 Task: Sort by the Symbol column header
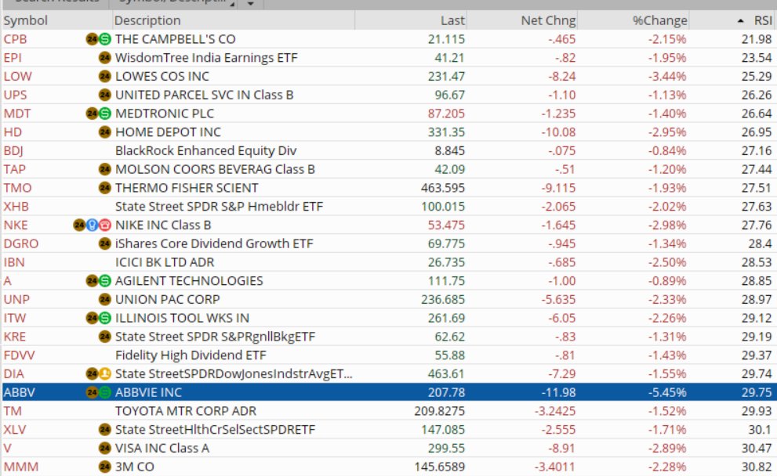[x=56, y=20]
